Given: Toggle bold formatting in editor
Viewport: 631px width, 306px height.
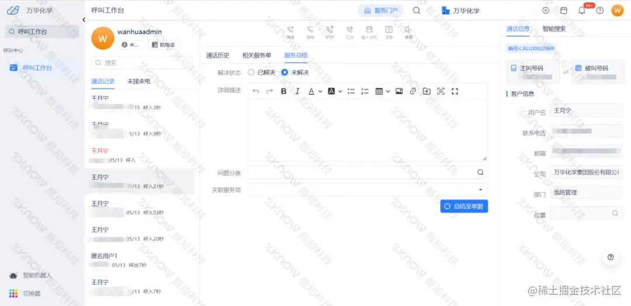Looking at the screenshot, I should coord(283,91).
